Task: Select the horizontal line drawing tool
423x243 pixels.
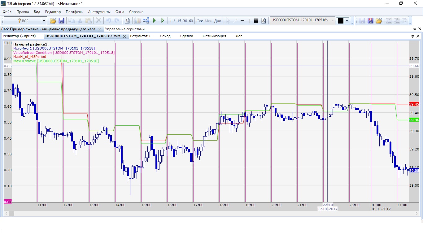Action: click(242, 21)
